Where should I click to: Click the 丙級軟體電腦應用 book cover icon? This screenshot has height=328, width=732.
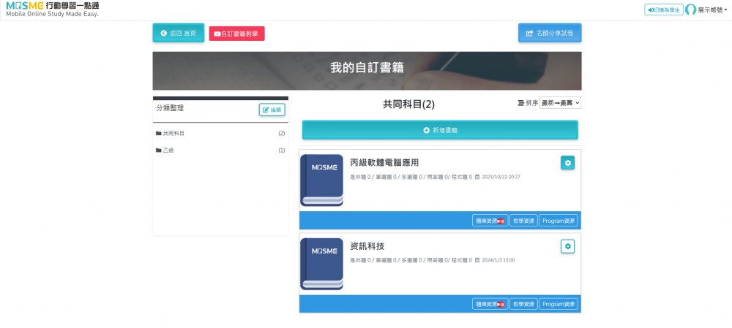point(321,180)
